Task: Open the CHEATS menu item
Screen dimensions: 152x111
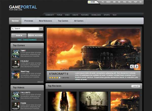Action: [x=75, y=15]
